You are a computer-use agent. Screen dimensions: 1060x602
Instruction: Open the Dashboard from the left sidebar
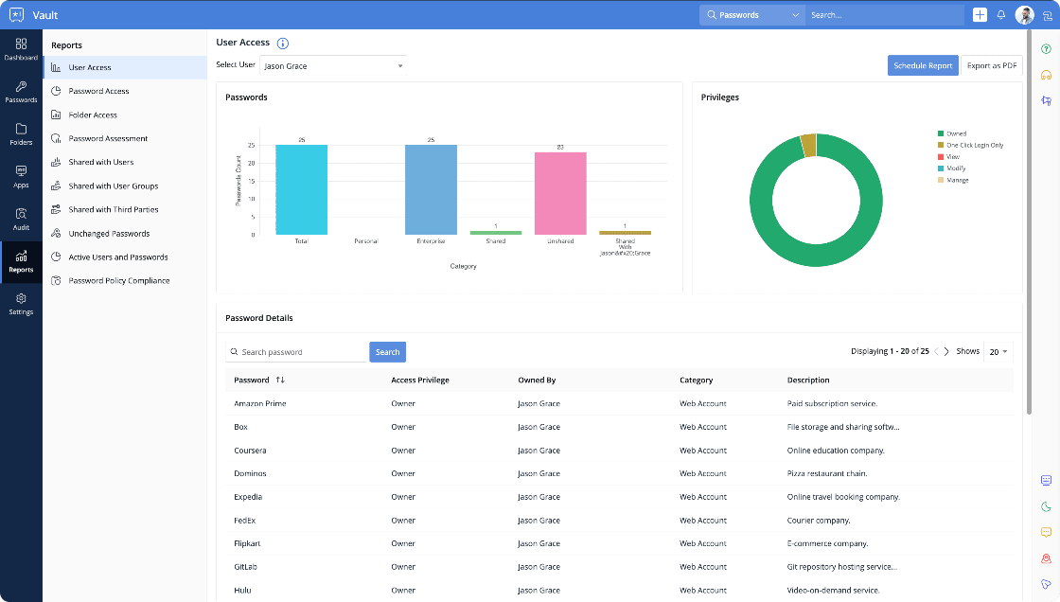click(x=21, y=49)
